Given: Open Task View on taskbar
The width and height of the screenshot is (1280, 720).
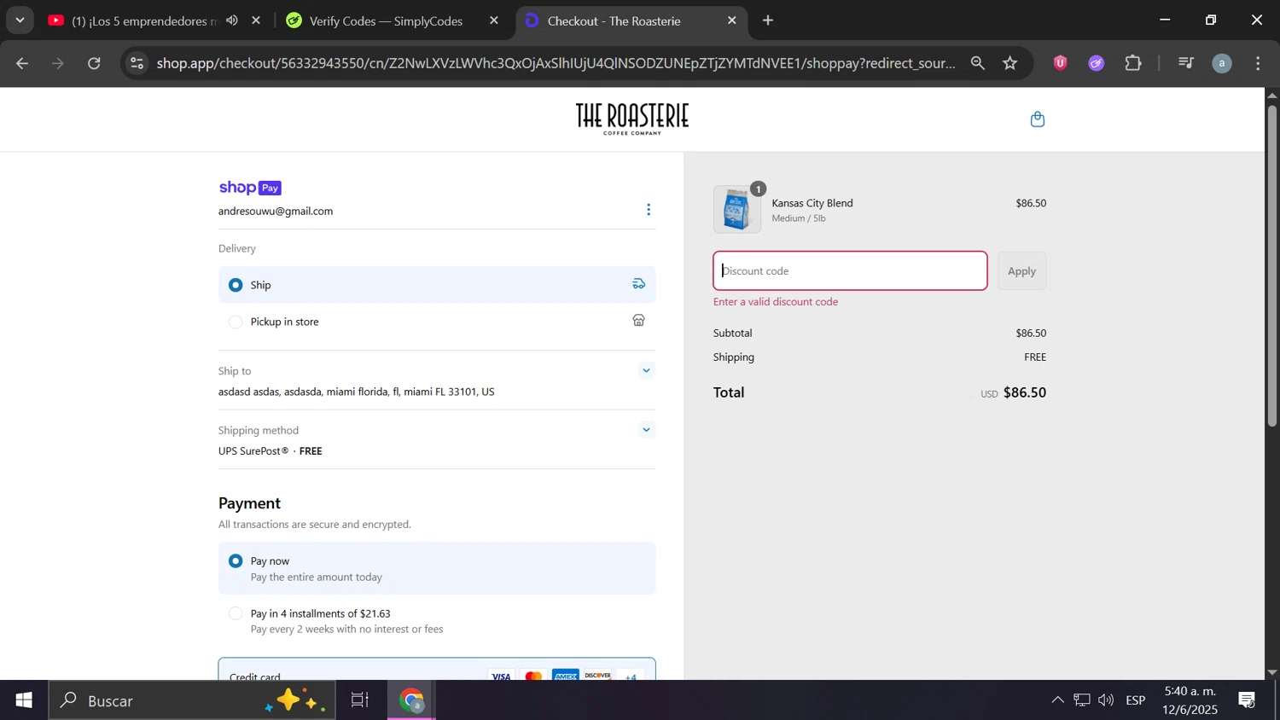Looking at the screenshot, I should [360, 700].
